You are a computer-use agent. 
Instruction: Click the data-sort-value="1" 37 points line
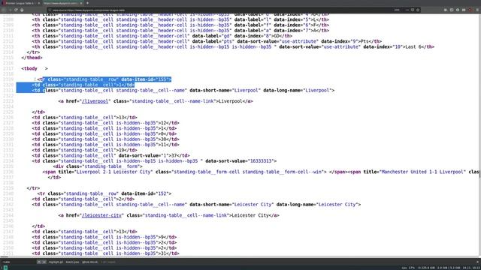pos(110,155)
